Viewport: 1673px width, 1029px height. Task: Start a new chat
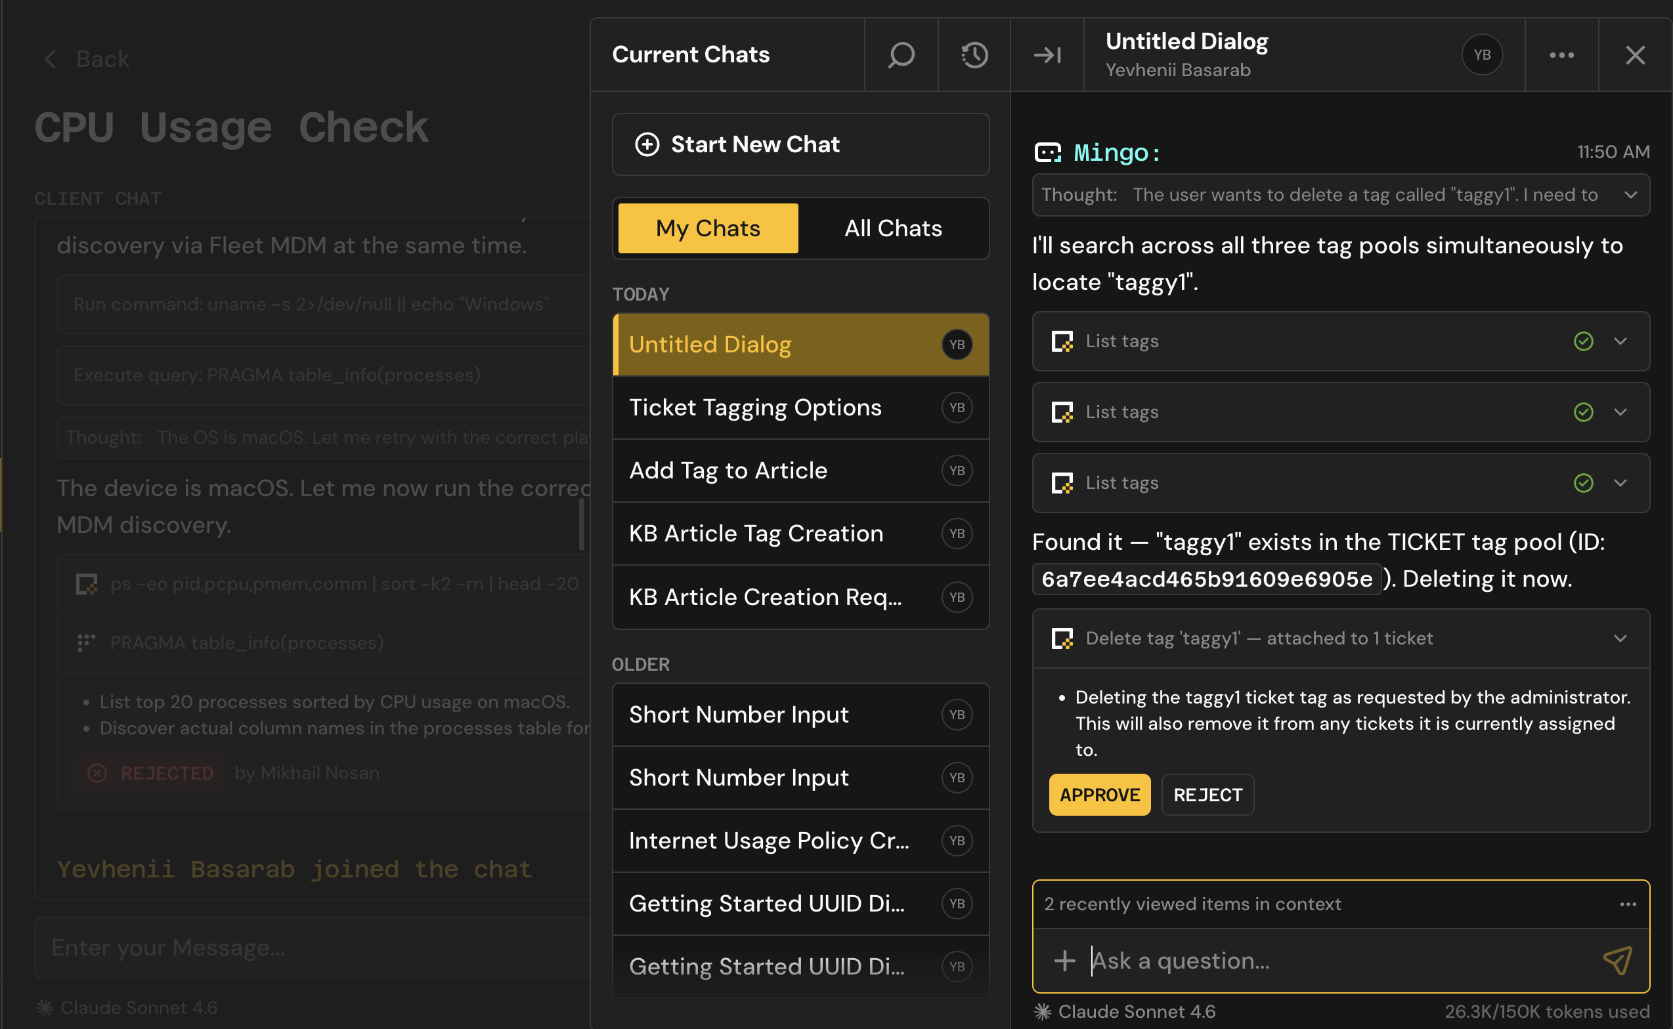tap(801, 144)
